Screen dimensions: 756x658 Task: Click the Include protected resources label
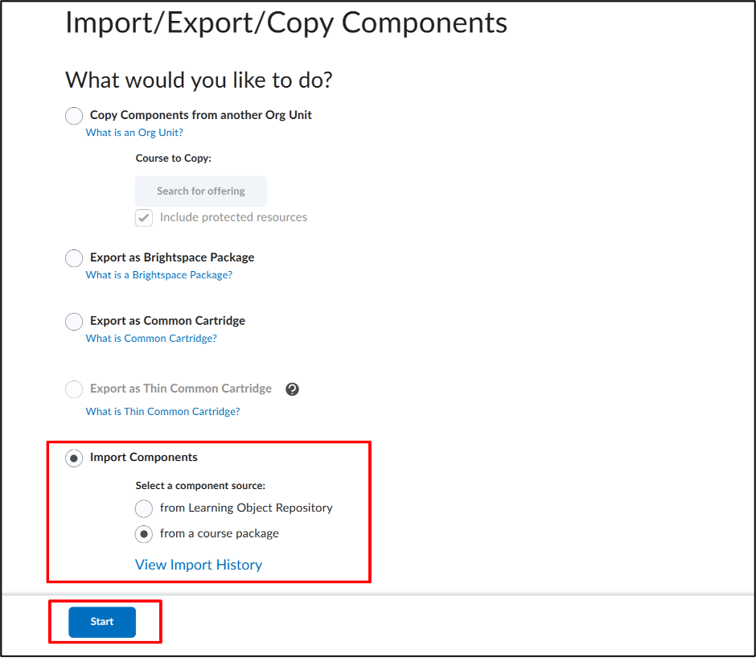click(233, 217)
